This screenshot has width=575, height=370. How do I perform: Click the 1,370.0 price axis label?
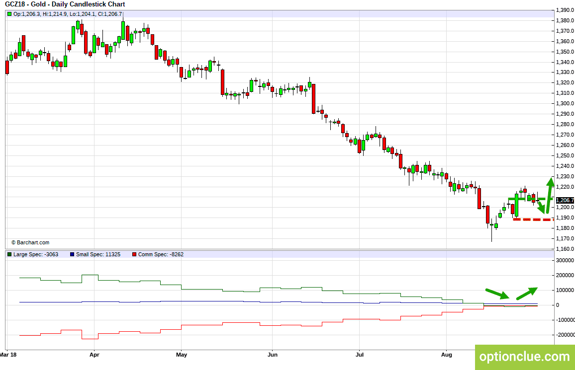click(565, 31)
